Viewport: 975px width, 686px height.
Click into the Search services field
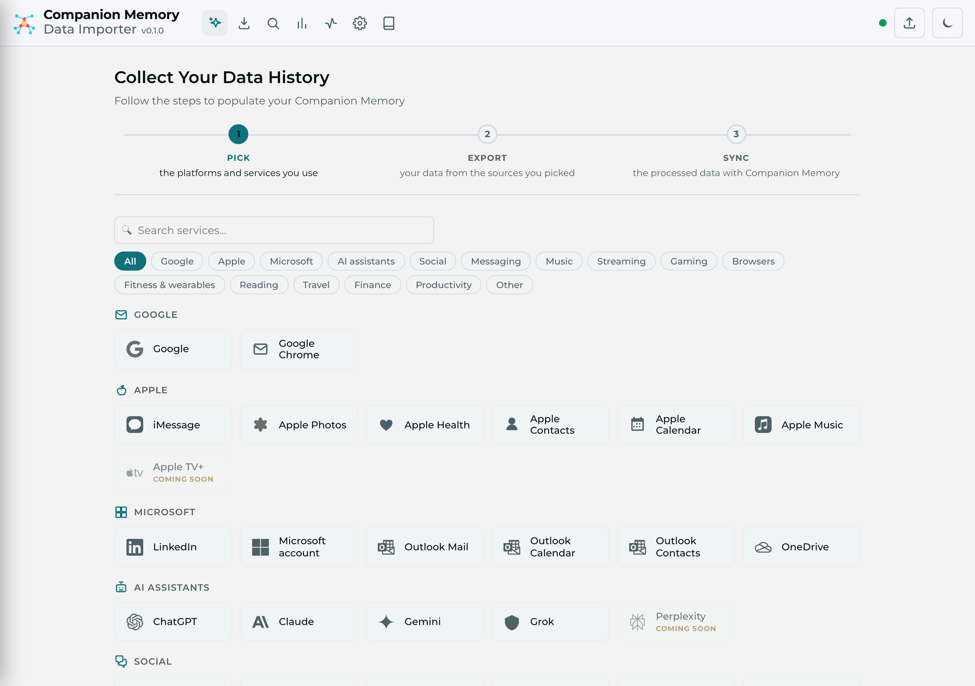274,230
